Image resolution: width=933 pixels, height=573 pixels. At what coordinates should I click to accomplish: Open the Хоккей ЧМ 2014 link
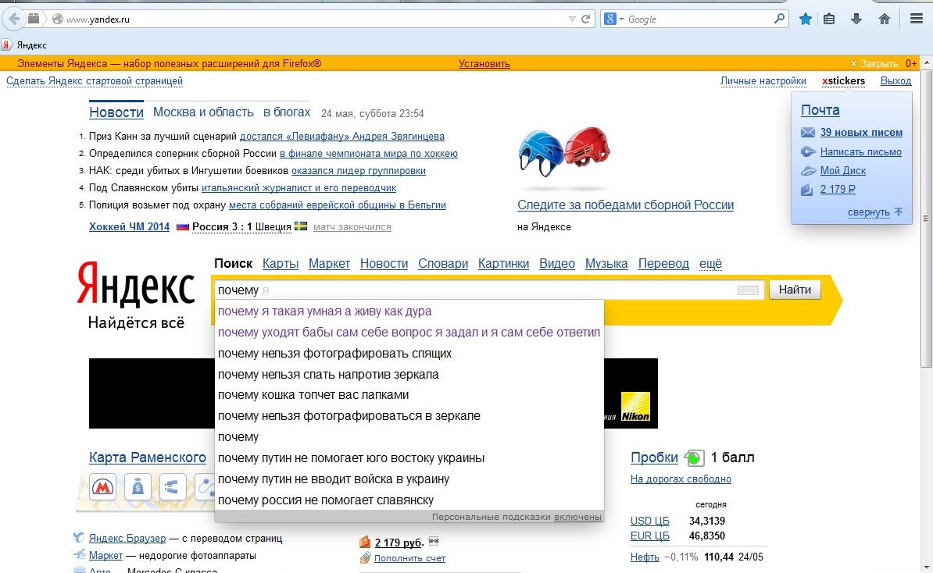click(x=129, y=226)
